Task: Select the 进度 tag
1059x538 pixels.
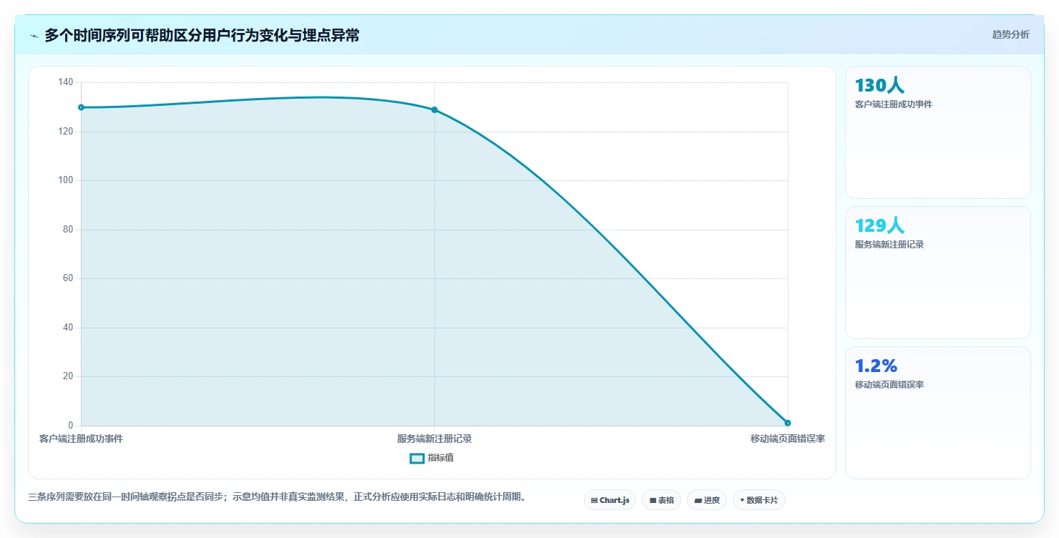Action: click(707, 500)
